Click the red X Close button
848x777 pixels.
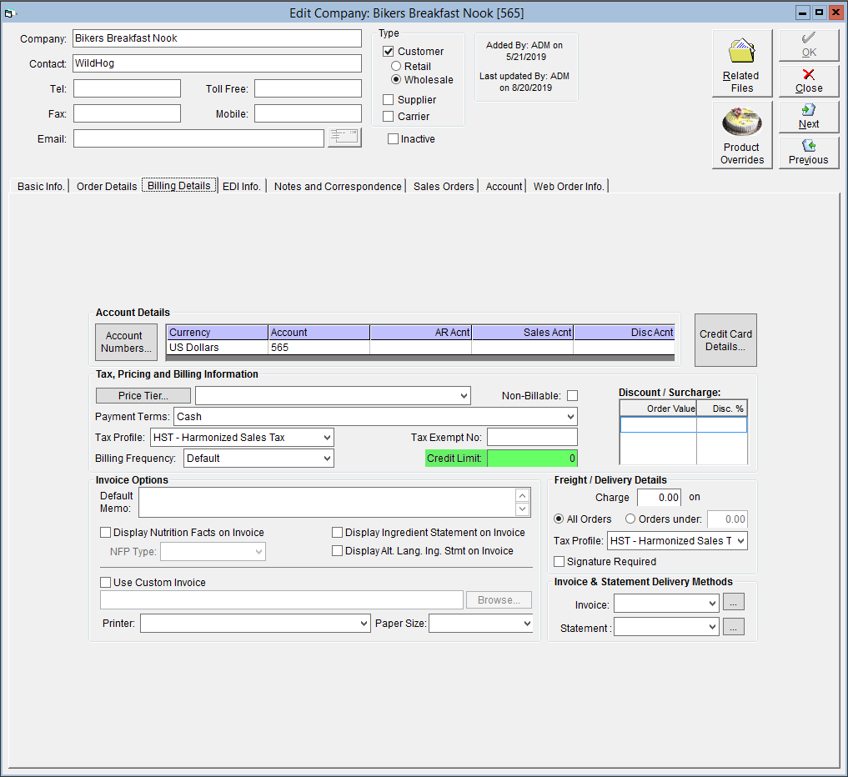(x=809, y=81)
